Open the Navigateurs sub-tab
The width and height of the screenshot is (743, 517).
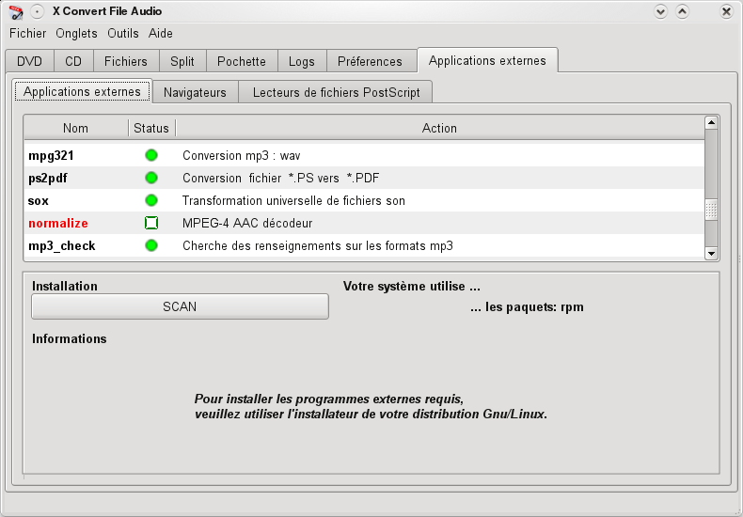click(x=196, y=92)
